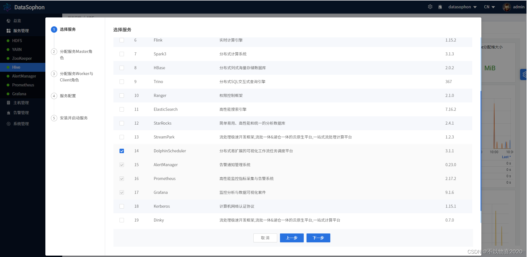Click step 1 circle 选择服务
This screenshot has width=527, height=257.
tap(54, 29)
